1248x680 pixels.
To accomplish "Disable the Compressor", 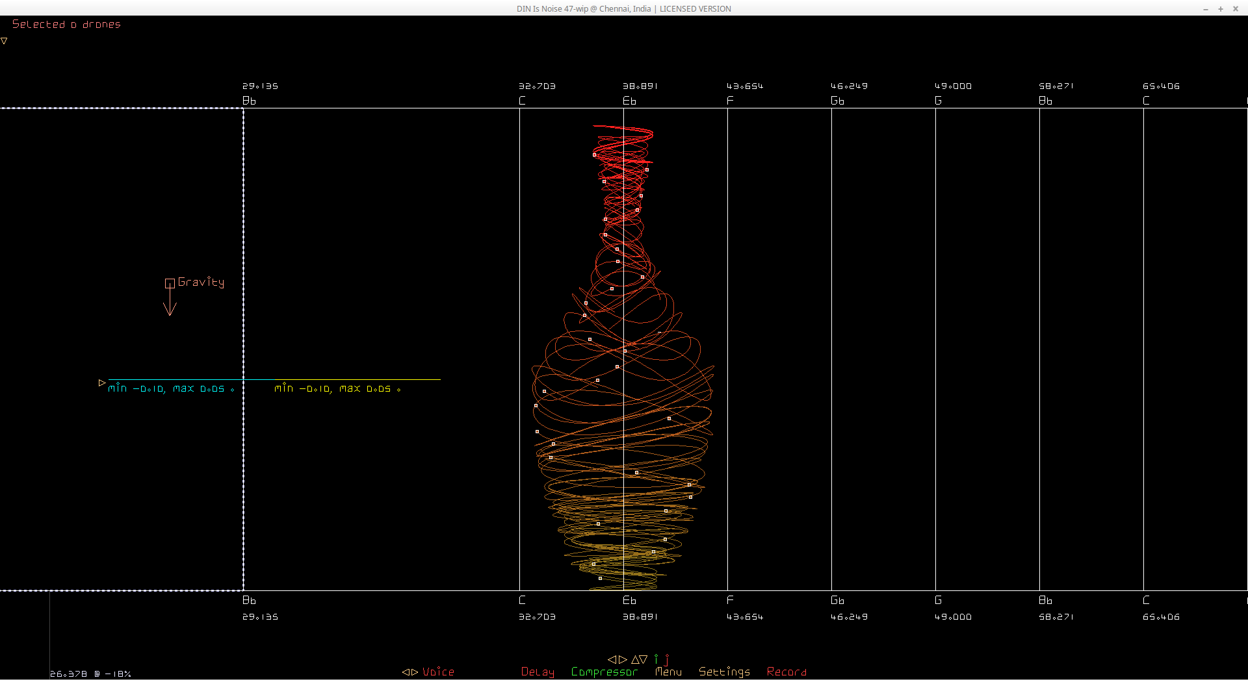I will click(x=604, y=672).
